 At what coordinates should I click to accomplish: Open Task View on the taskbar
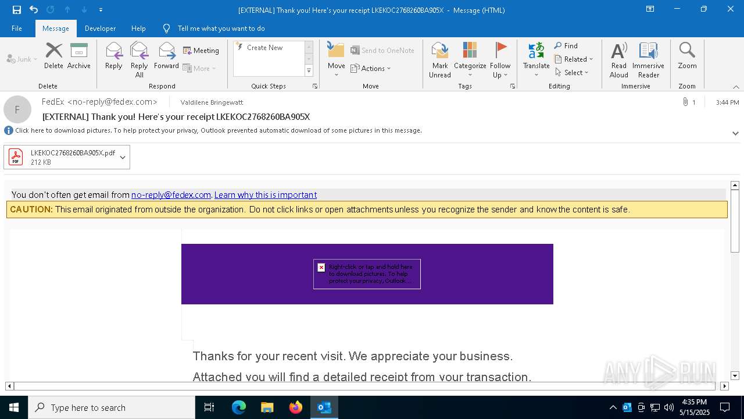tap(209, 407)
